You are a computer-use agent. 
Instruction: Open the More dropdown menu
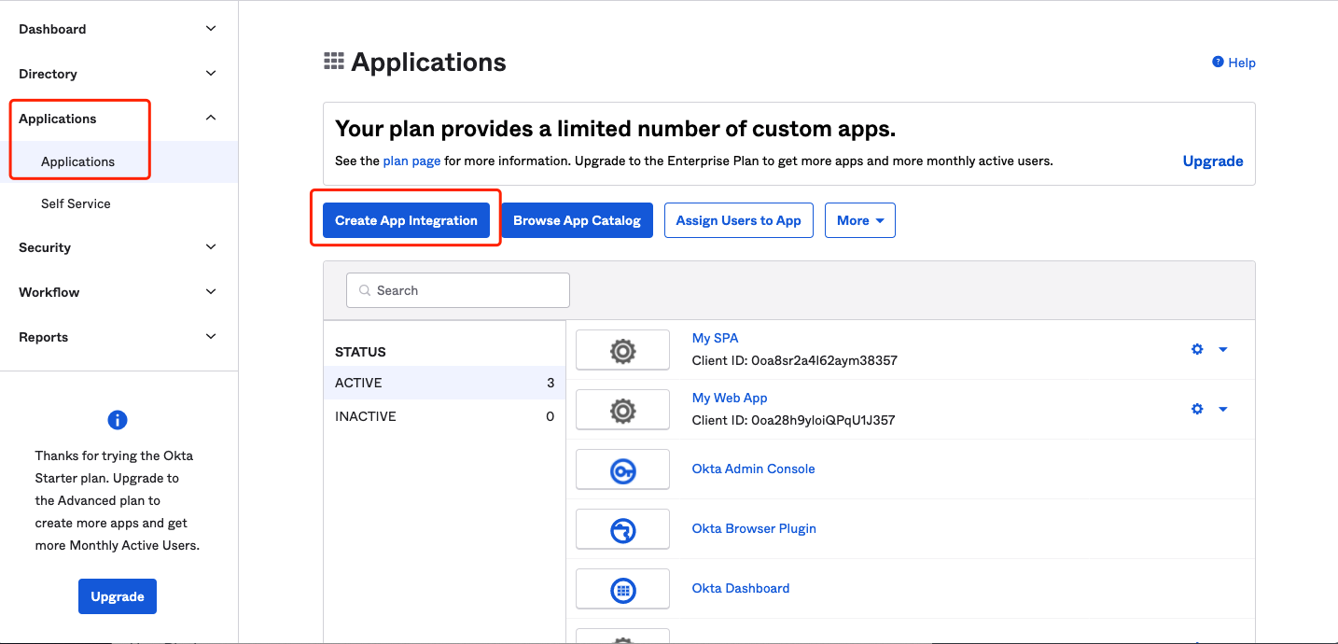(860, 220)
